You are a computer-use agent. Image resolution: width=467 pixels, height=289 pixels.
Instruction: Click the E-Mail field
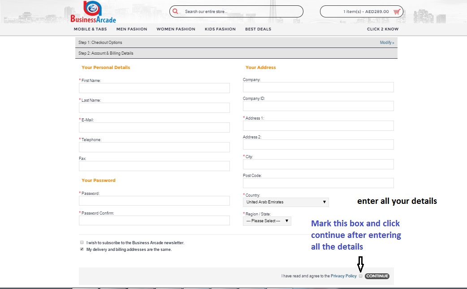(x=154, y=127)
